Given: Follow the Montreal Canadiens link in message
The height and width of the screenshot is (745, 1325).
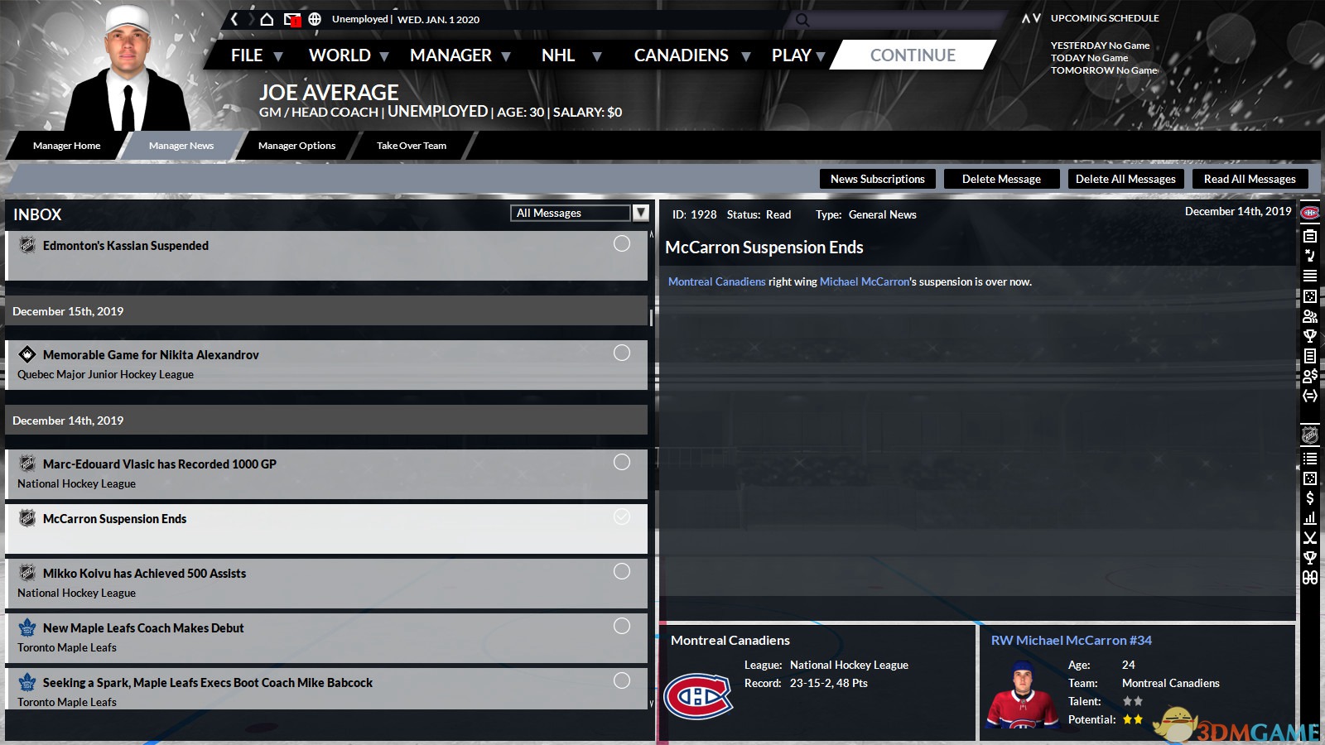Looking at the screenshot, I should click(717, 281).
